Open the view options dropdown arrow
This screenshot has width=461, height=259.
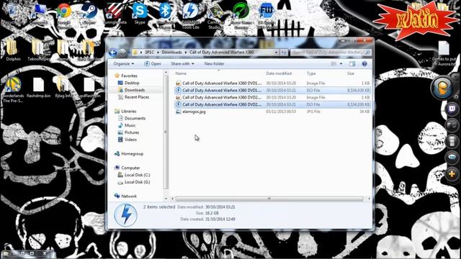pos(341,64)
